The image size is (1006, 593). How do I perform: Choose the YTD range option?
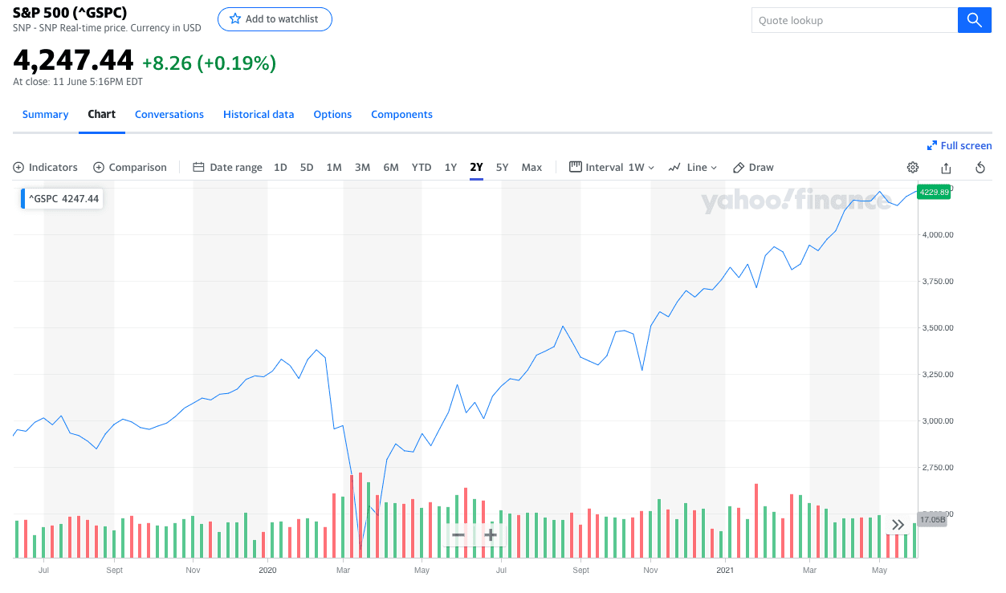pyautogui.click(x=422, y=168)
